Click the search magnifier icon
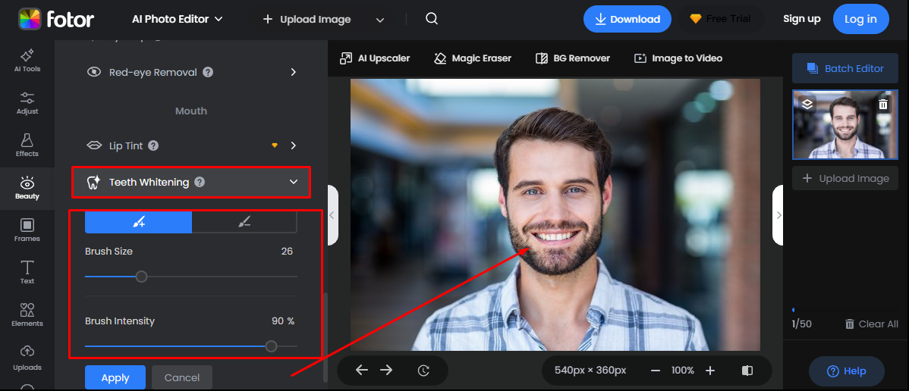The height and width of the screenshot is (391, 909). 432,19
